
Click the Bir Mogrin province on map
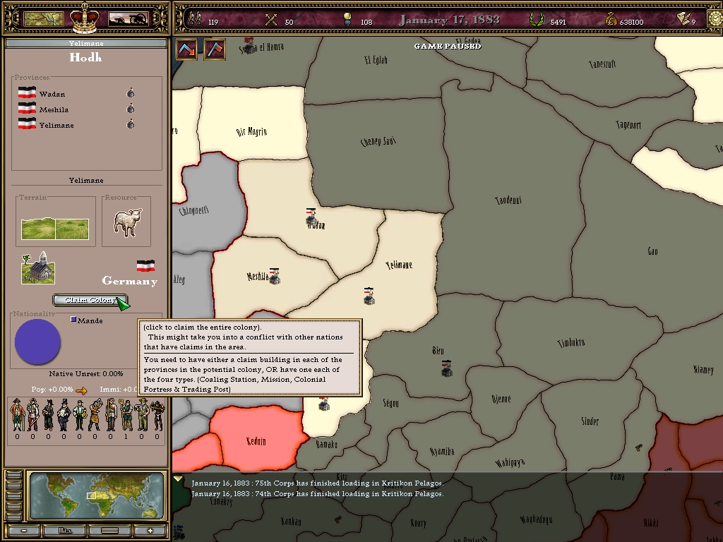pyautogui.click(x=252, y=132)
